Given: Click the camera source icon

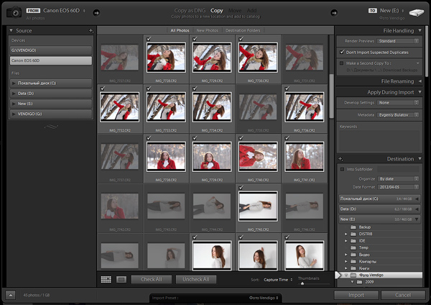Looking at the screenshot, I should tap(14, 12).
